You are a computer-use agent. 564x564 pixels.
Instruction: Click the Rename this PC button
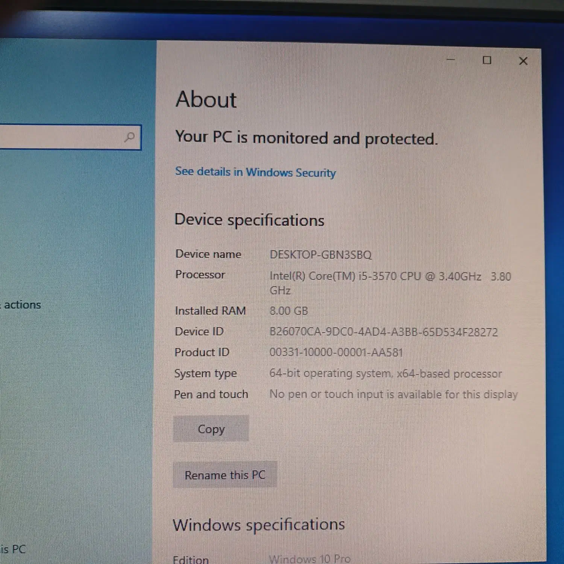225,475
